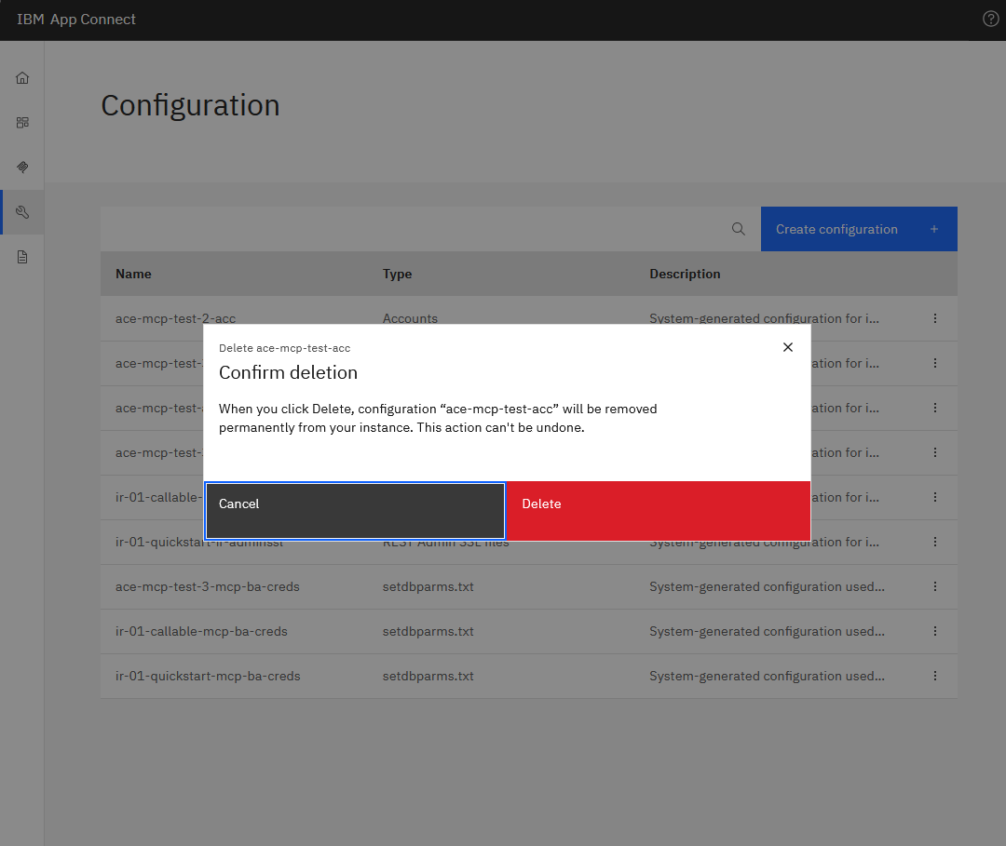Close the Confirm deletion dialog
The height and width of the screenshot is (846, 1006).
coord(788,347)
